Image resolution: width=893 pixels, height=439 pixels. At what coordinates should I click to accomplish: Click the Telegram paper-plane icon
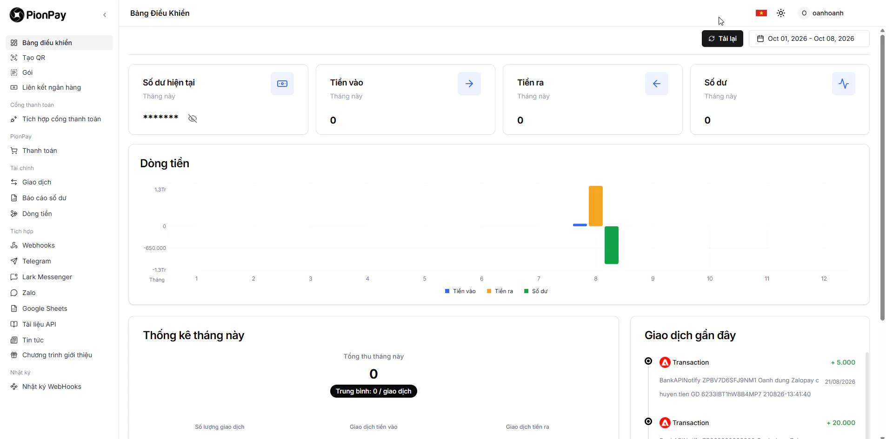tap(14, 261)
